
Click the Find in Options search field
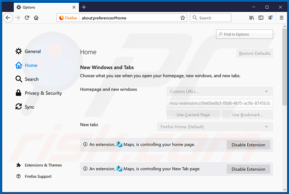(244, 34)
